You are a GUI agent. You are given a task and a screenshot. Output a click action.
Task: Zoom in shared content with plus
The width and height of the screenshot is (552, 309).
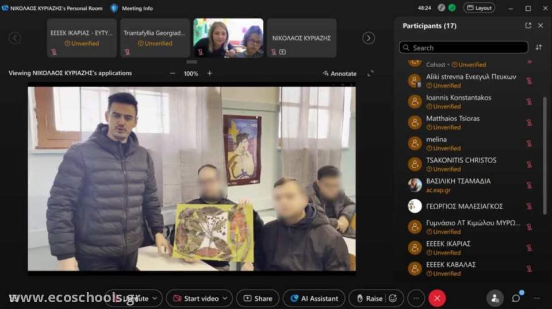pyautogui.click(x=209, y=74)
